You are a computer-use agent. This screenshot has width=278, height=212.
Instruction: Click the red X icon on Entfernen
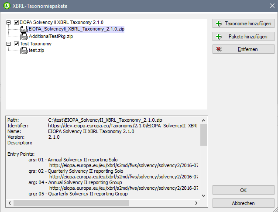219,49
